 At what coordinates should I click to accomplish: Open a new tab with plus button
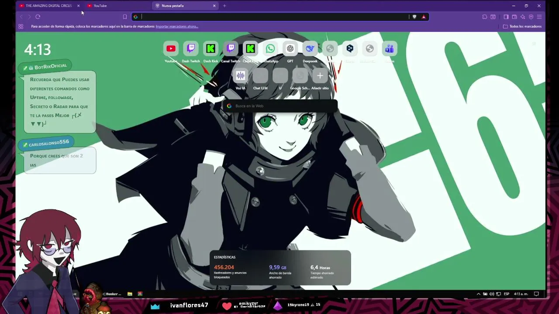pyautogui.click(x=224, y=6)
